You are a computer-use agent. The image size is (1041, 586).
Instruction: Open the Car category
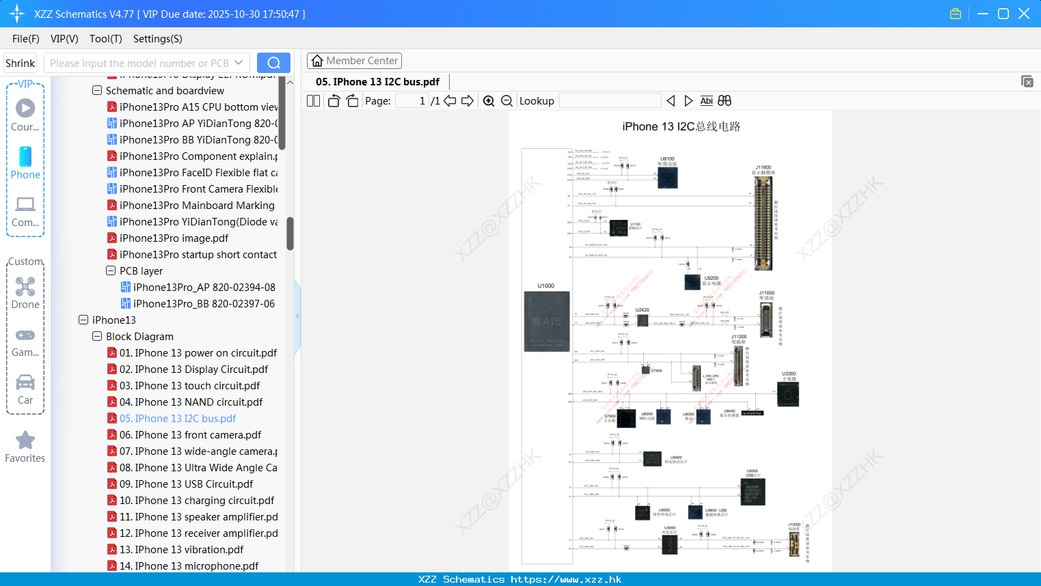click(x=25, y=389)
